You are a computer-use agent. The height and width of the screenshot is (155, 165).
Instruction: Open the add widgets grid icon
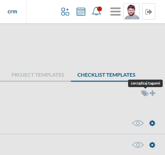(65, 12)
